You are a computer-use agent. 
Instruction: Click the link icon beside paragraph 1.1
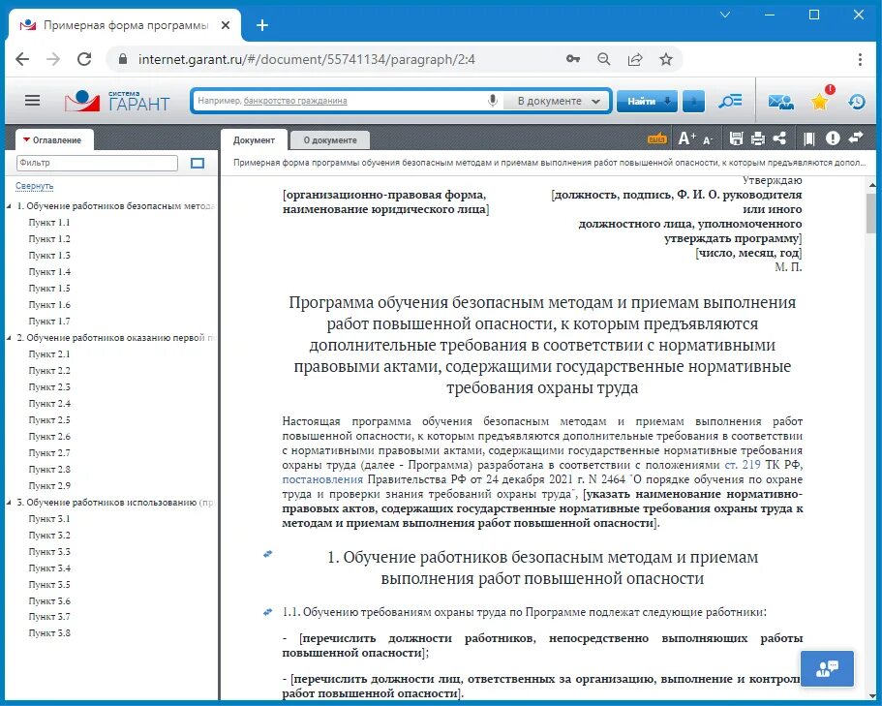coord(268,612)
